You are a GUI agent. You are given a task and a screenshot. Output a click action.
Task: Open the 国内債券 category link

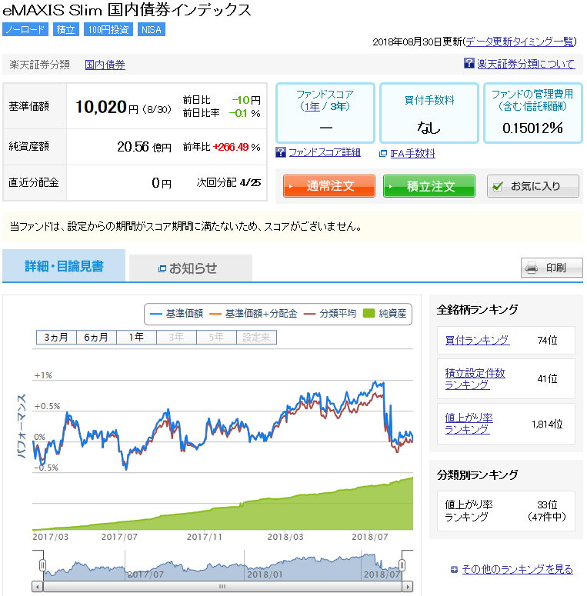click(105, 65)
